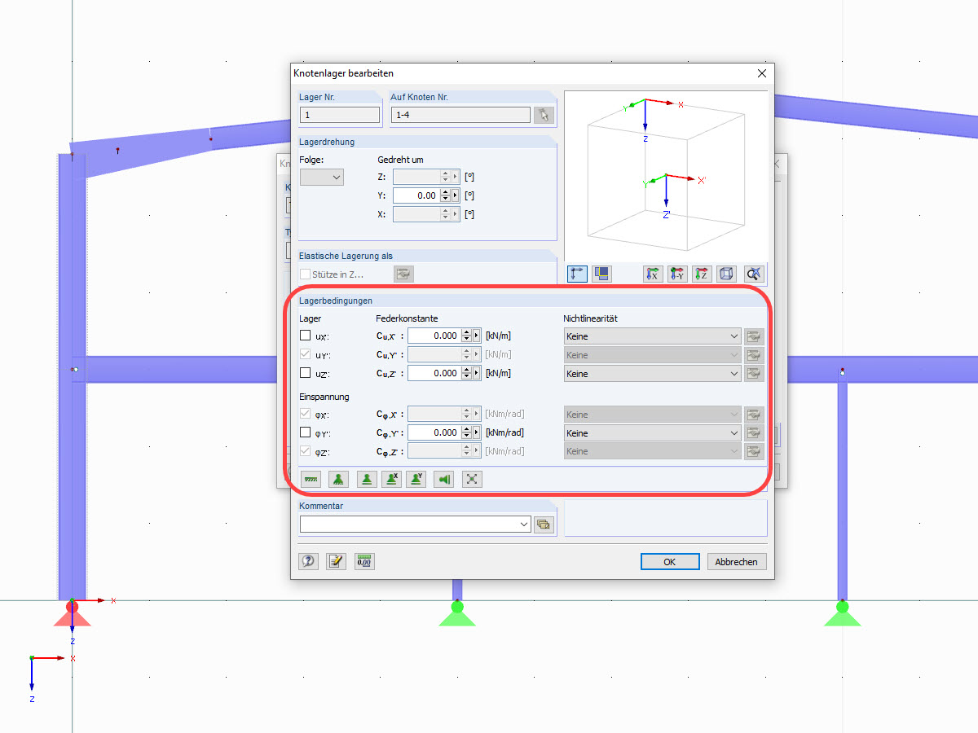Click the Cu,X' spring constant field

coord(434,336)
